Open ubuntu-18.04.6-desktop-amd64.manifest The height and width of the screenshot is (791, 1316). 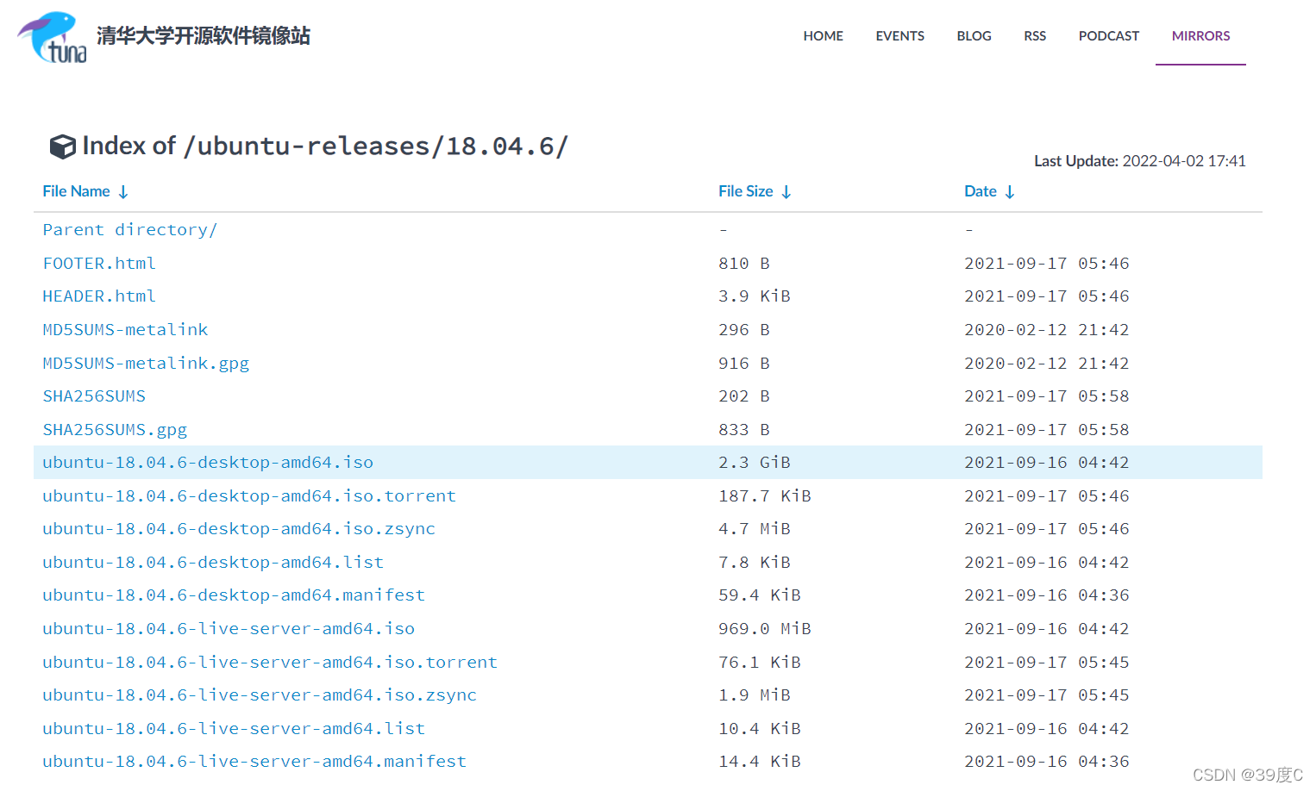[x=234, y=595]
